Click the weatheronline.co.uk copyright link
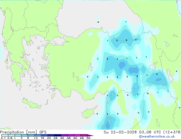181x139 pixels. pos(157,136)
